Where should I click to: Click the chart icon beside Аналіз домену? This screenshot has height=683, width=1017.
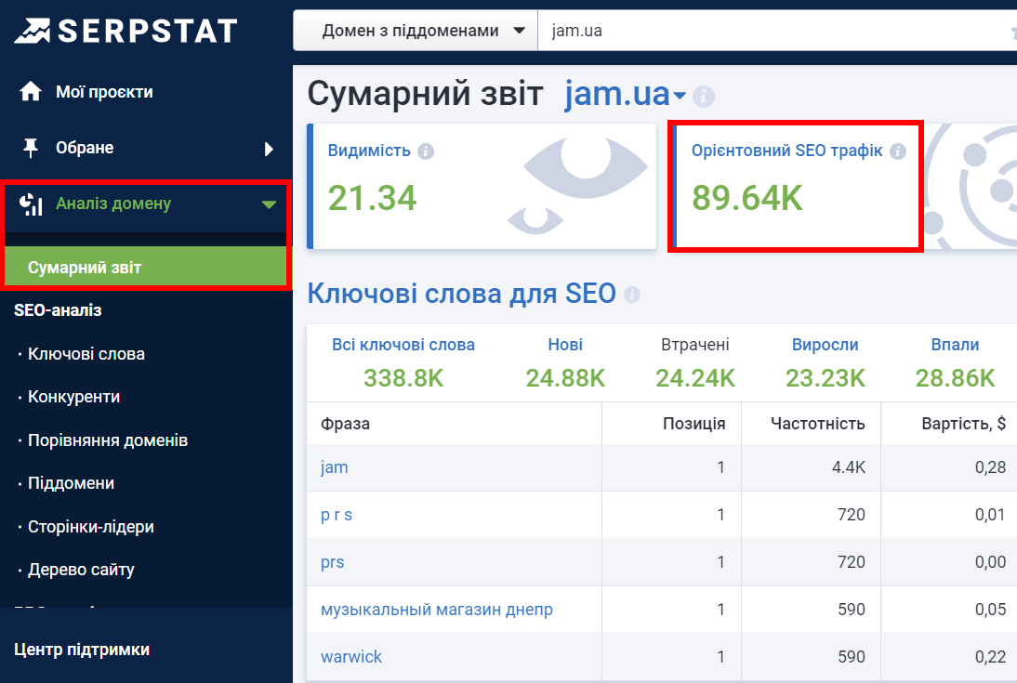(x=31, y=204)
